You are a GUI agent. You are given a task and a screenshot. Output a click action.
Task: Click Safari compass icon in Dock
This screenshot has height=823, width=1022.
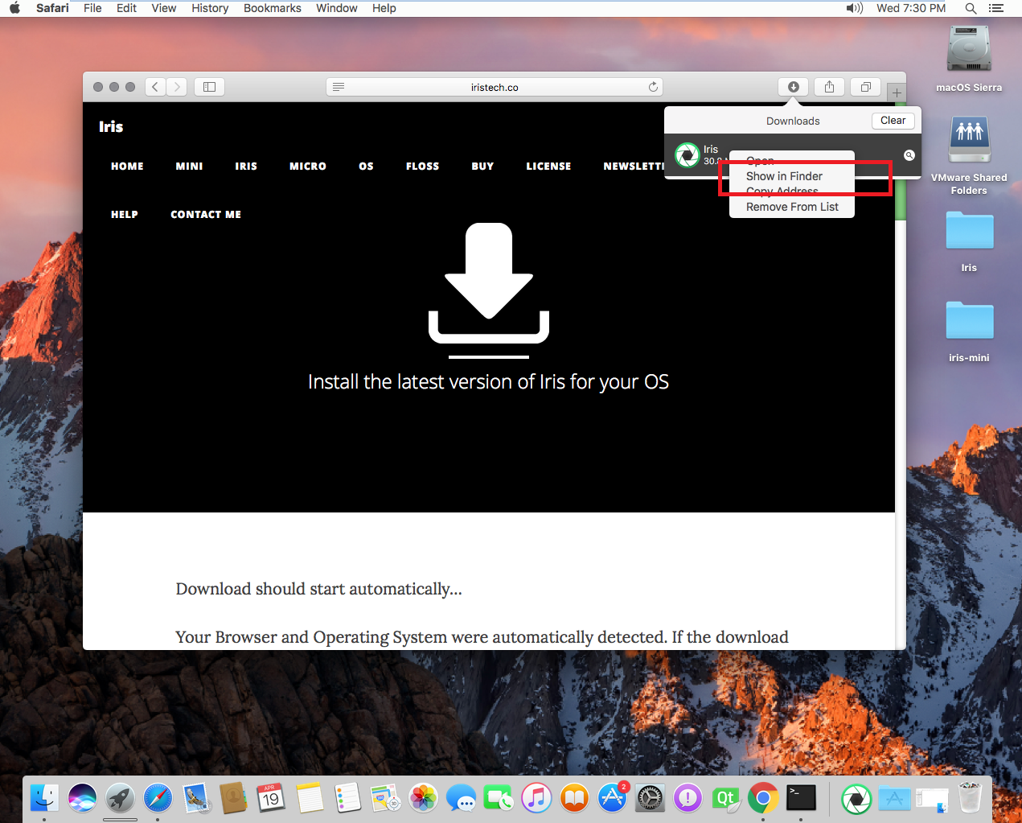(x=158, y=798)
